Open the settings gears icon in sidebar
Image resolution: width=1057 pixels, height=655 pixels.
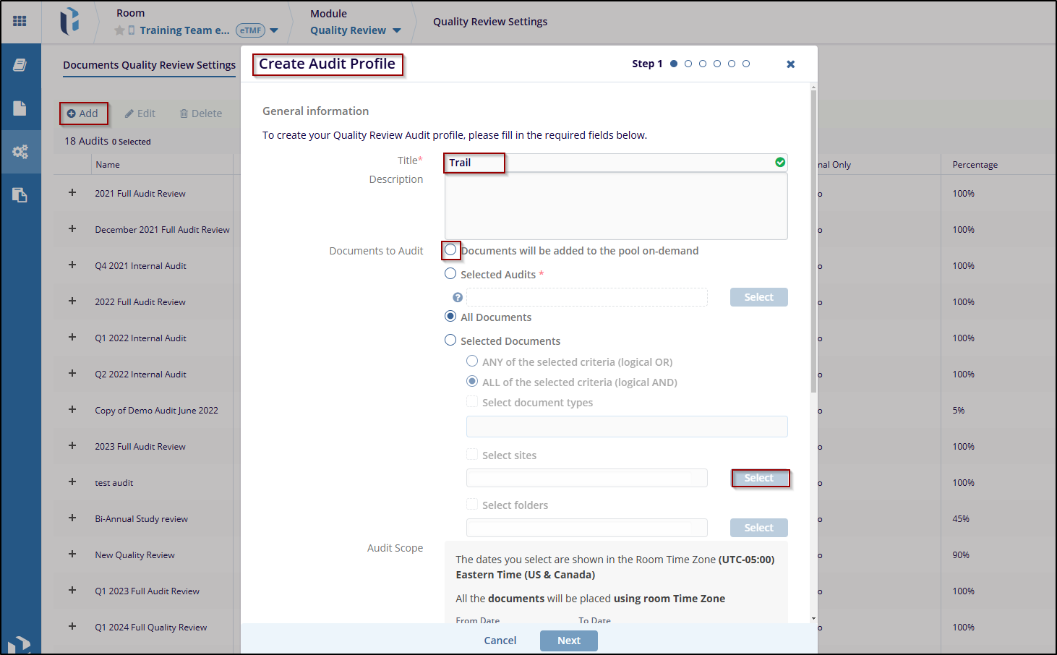(x=20, y=152)
